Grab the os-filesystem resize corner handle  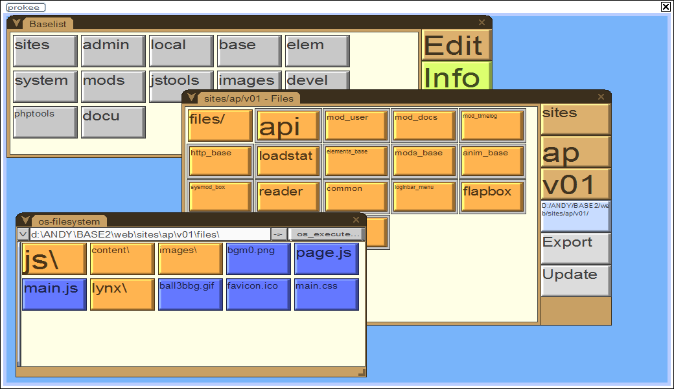(x=362, y=372)
